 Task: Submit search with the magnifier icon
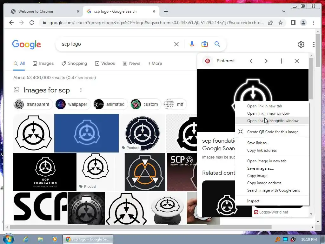[x=217, y=44]
